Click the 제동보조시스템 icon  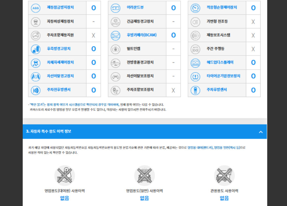[x=195, y=35]
